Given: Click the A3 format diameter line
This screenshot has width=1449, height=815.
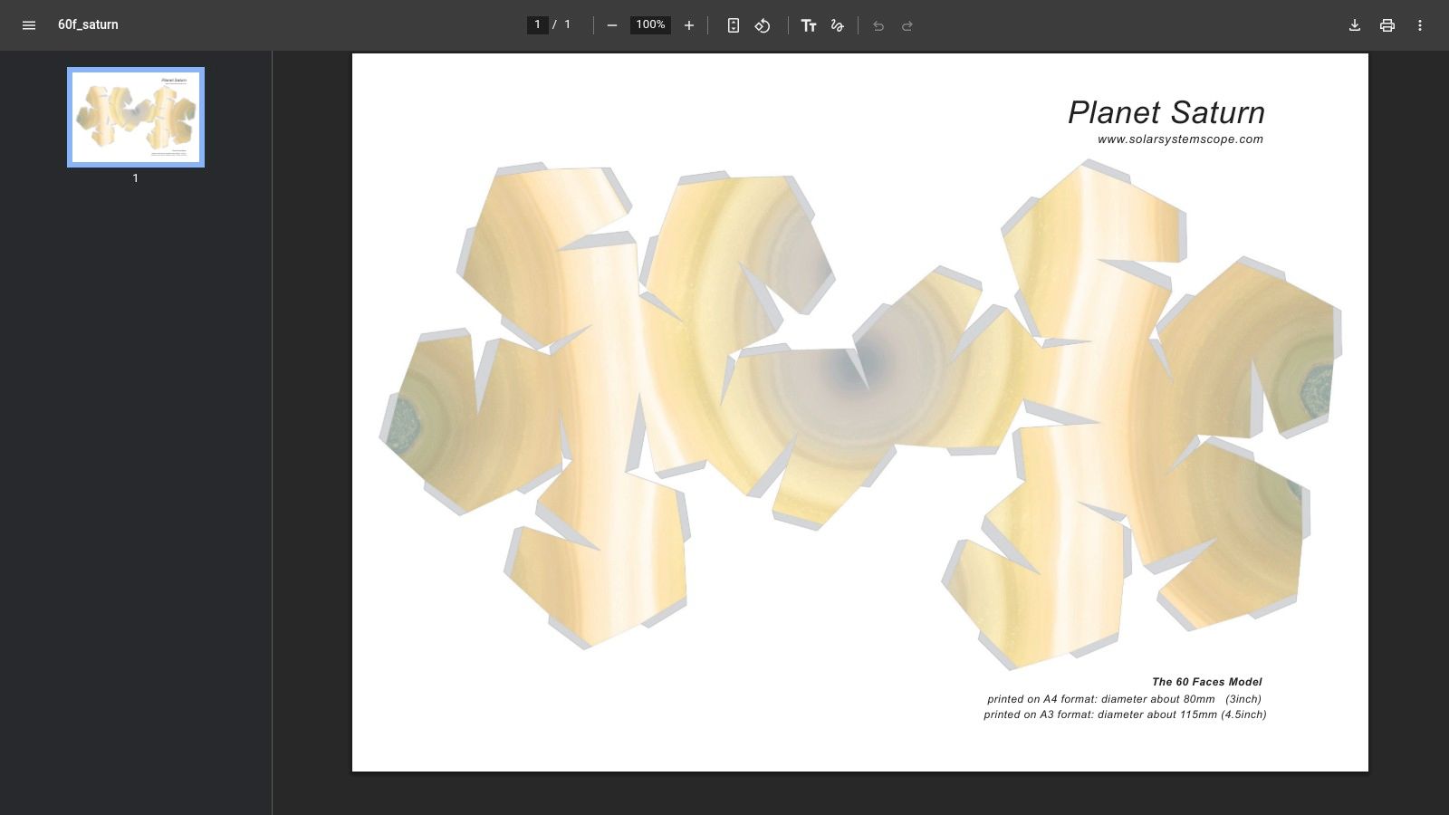Looking at the screenshot, I should click(1125, 714).
